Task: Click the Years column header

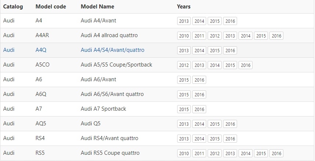Action: [184, 7]
